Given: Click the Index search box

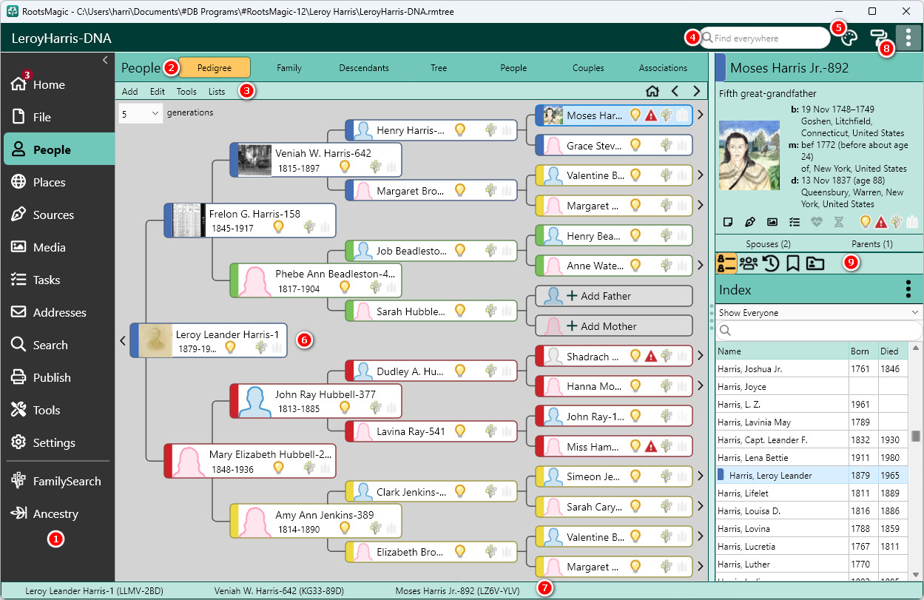Looking at the screenshot, I should click(819, 330).
